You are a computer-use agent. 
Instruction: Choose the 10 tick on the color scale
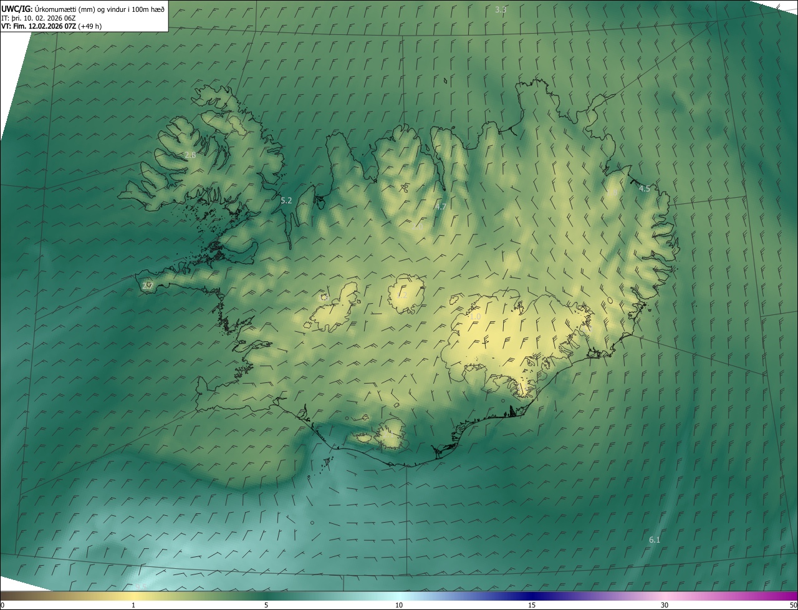[x=399, y=605]
